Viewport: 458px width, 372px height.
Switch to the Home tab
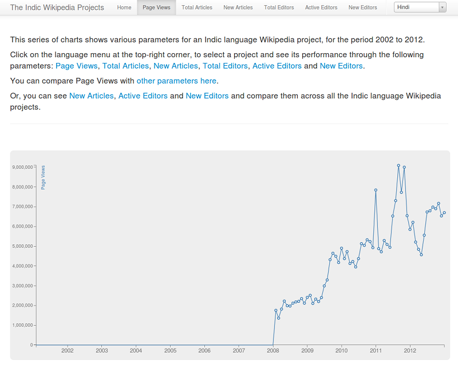(x=124, y=7)
